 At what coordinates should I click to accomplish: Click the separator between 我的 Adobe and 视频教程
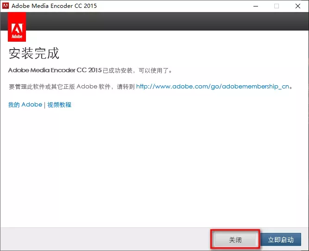[45, 105]
